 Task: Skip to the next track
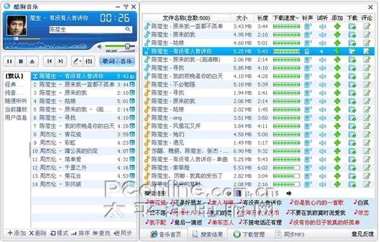point(61,61)
